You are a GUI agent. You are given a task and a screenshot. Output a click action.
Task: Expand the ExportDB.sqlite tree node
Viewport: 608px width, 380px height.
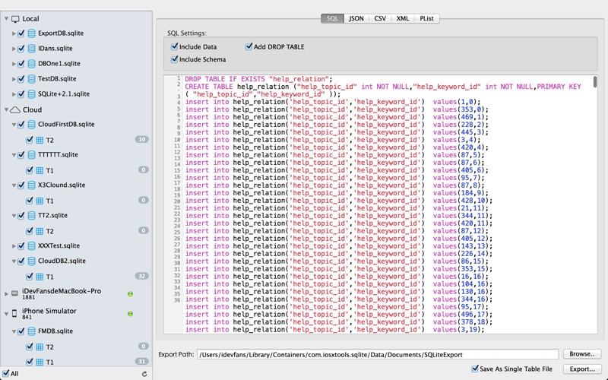[x=14, y=33]
